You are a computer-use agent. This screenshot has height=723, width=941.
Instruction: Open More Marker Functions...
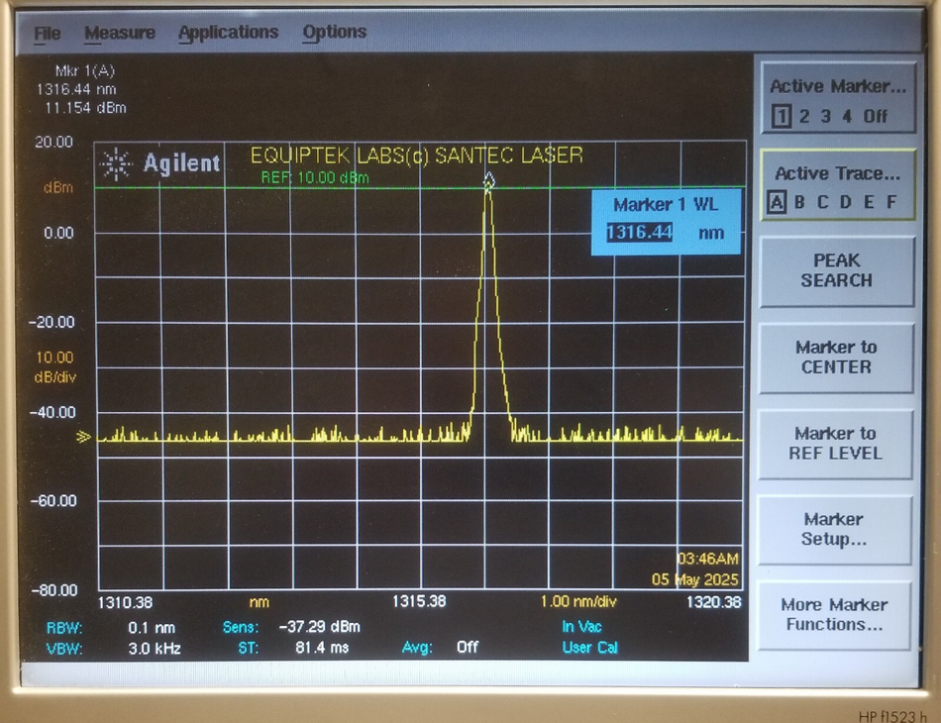pyautogui.click(x=834, y=614)
